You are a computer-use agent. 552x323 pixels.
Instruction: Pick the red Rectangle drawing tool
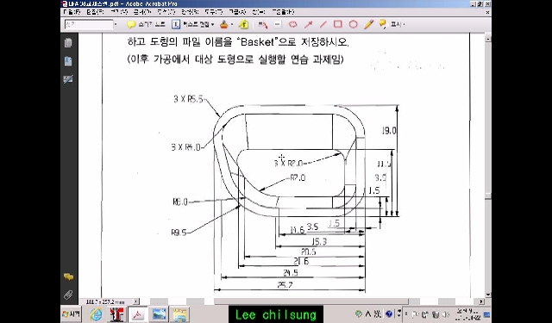pos(338,24)
